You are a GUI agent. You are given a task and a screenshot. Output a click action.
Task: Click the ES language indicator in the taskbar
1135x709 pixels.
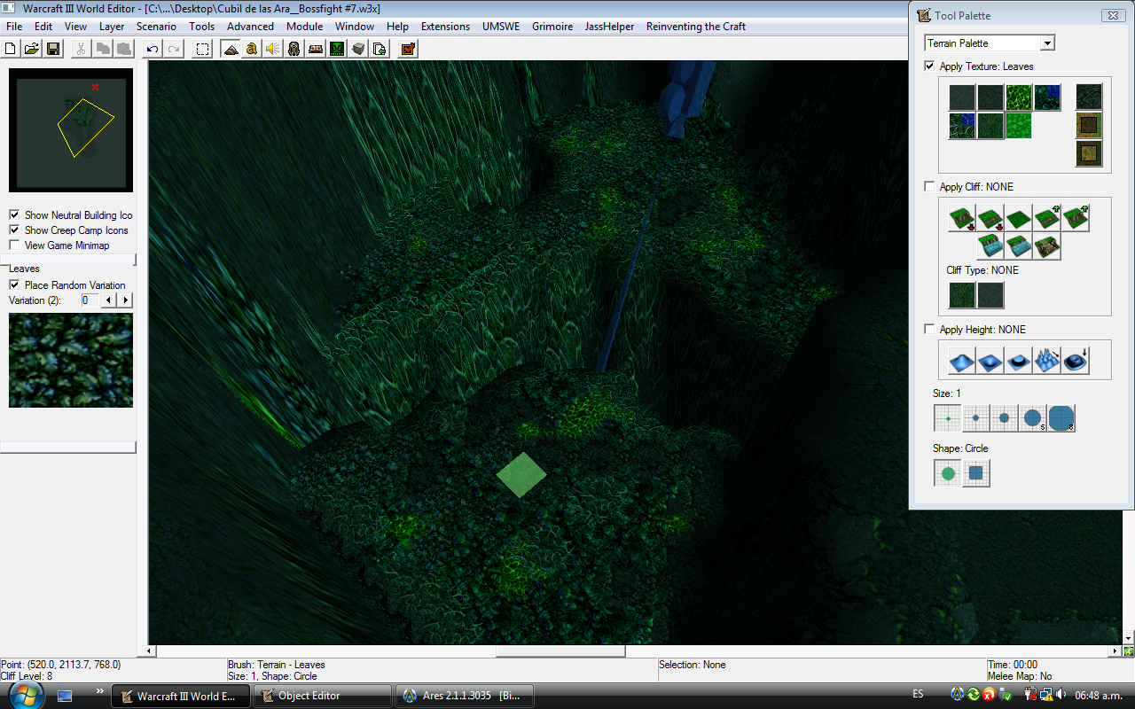tap(918, 694)
